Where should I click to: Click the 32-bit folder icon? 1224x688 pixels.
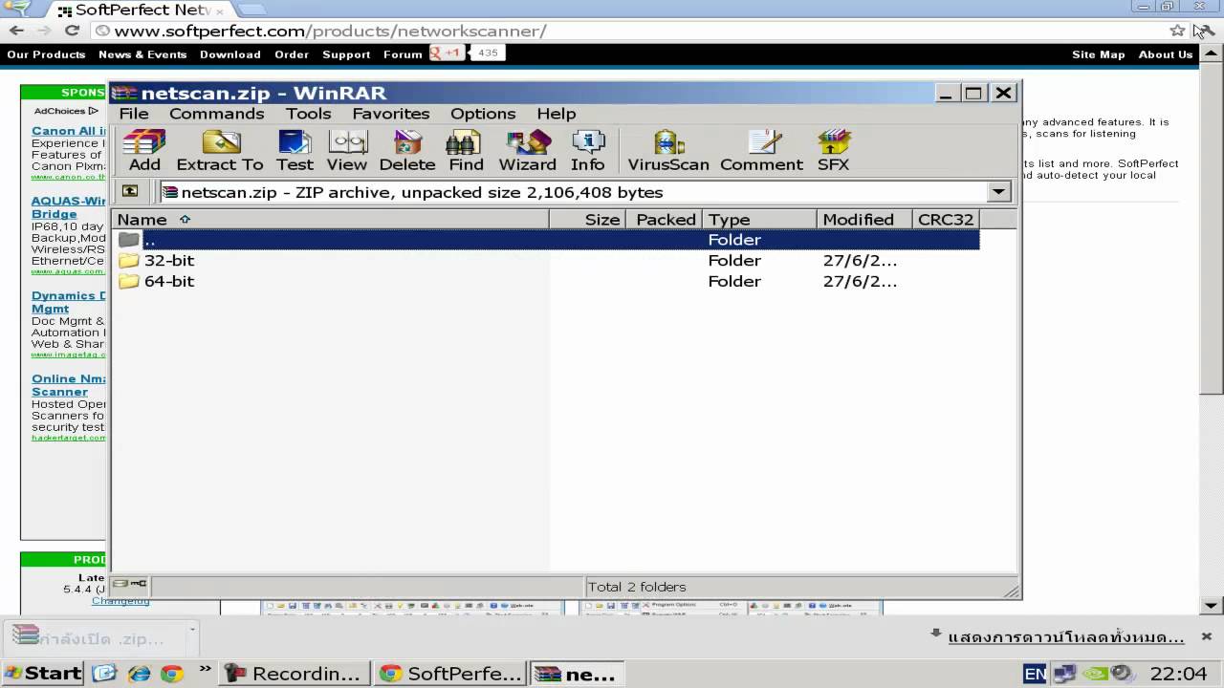(x=129, y=261)
